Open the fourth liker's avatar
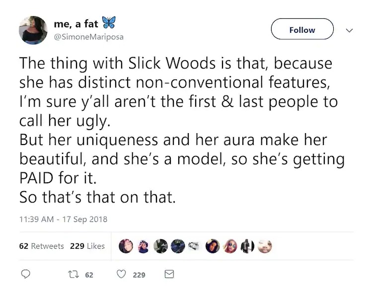Screen dimensions: 368x290 click(178, 246)
